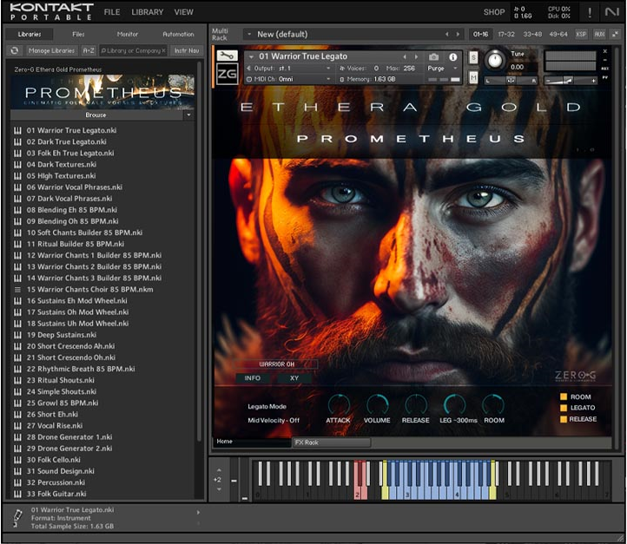Mute the instrument with M button
Viewport: 627px width, 544px height.
pyautogui.click(x=473, y=77)
